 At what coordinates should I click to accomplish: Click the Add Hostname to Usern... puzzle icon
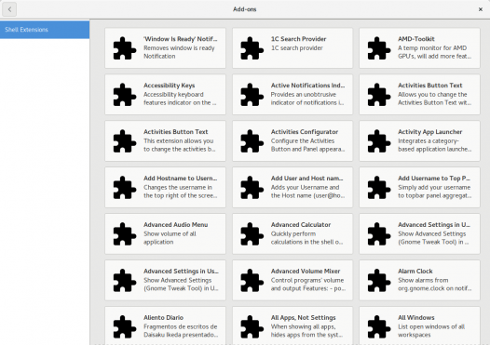tap(125, 188)
